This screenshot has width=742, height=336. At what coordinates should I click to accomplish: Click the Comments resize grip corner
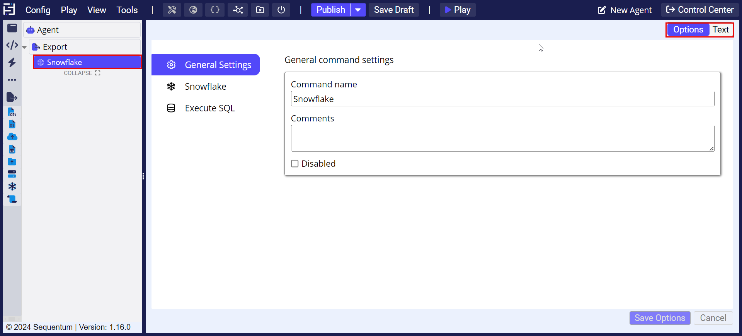coord(711,148)
